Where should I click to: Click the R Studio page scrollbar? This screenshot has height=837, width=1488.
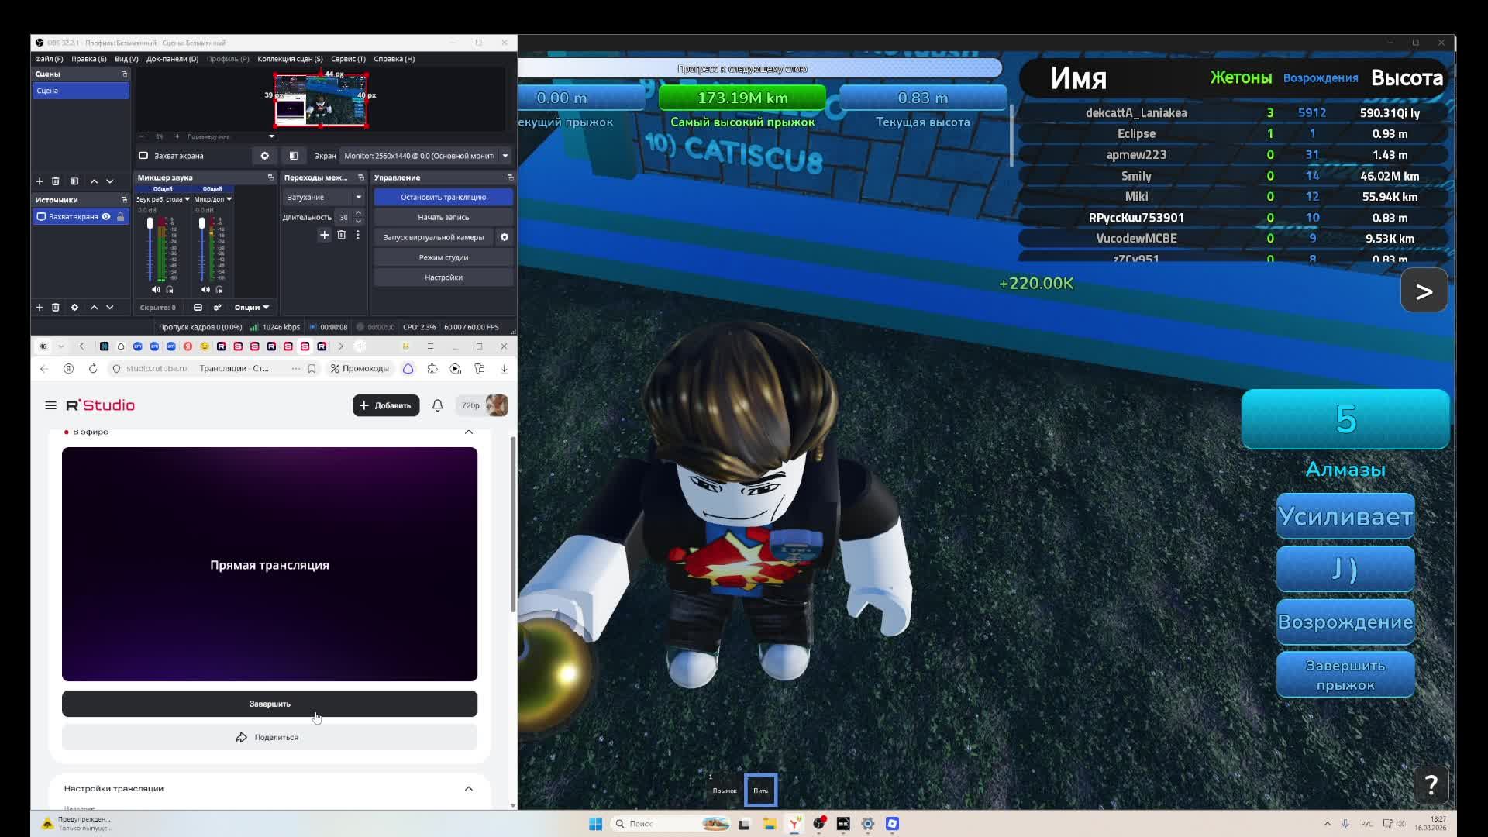coord(512,525)
